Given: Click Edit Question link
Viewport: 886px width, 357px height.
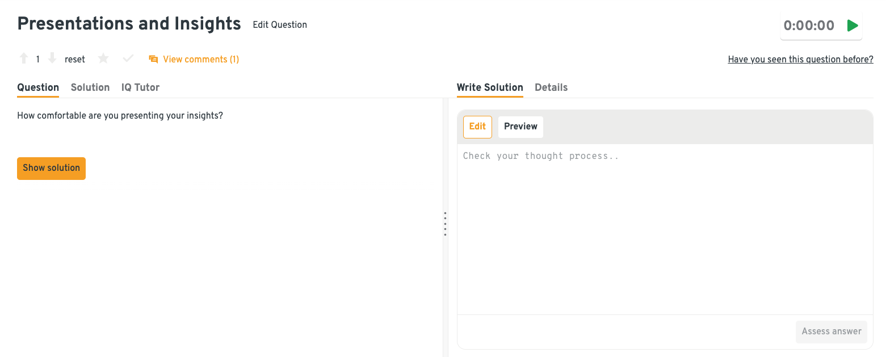Looking at the screenshot, I should (280, 24).
